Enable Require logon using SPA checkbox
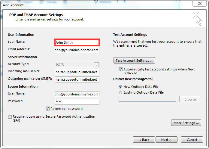The image size is (209, 149). [x=10, y=116]
